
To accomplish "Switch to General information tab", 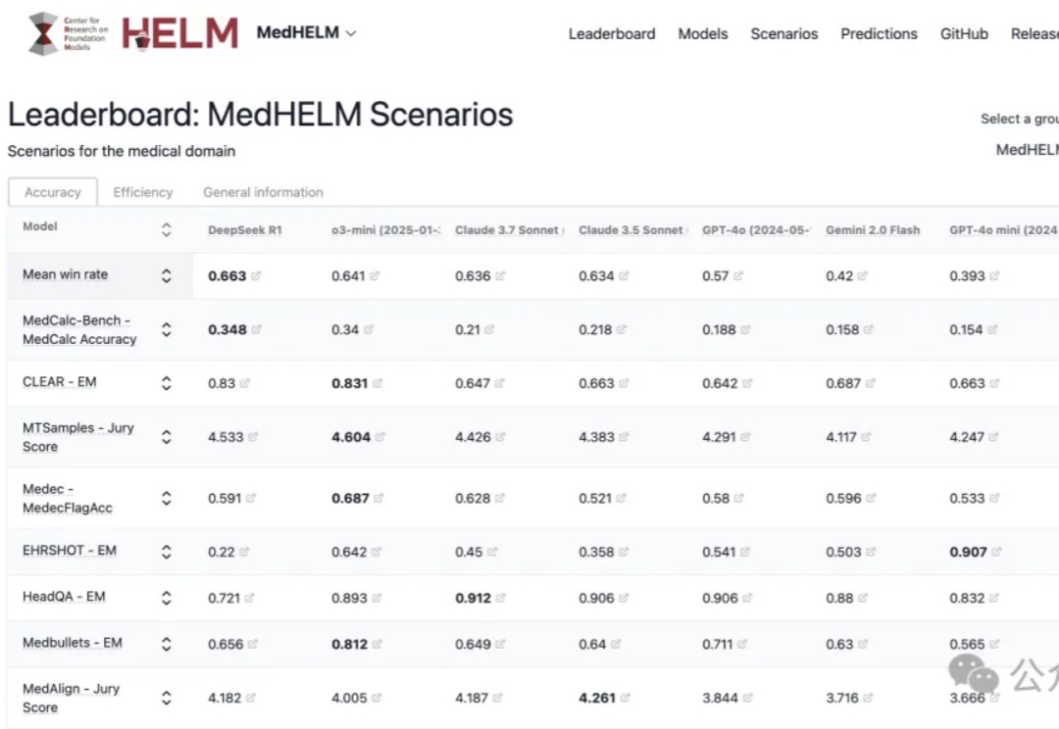I will (263, 192).
